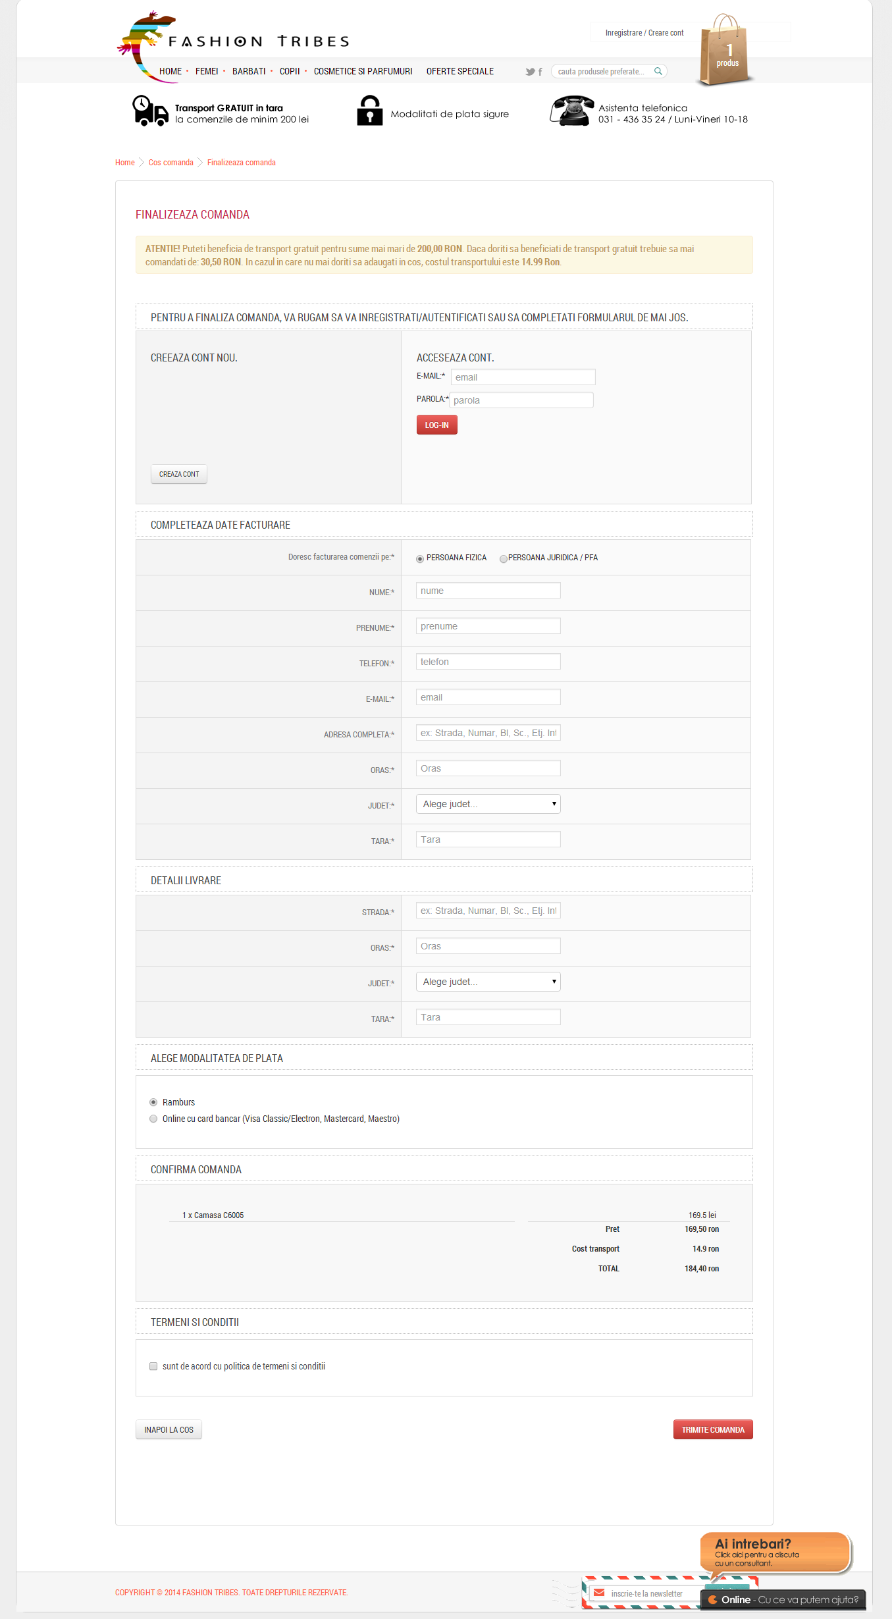This screenshot has height=1619, width=892.
Task: Click the Adresa completa field
Action: 488,733
